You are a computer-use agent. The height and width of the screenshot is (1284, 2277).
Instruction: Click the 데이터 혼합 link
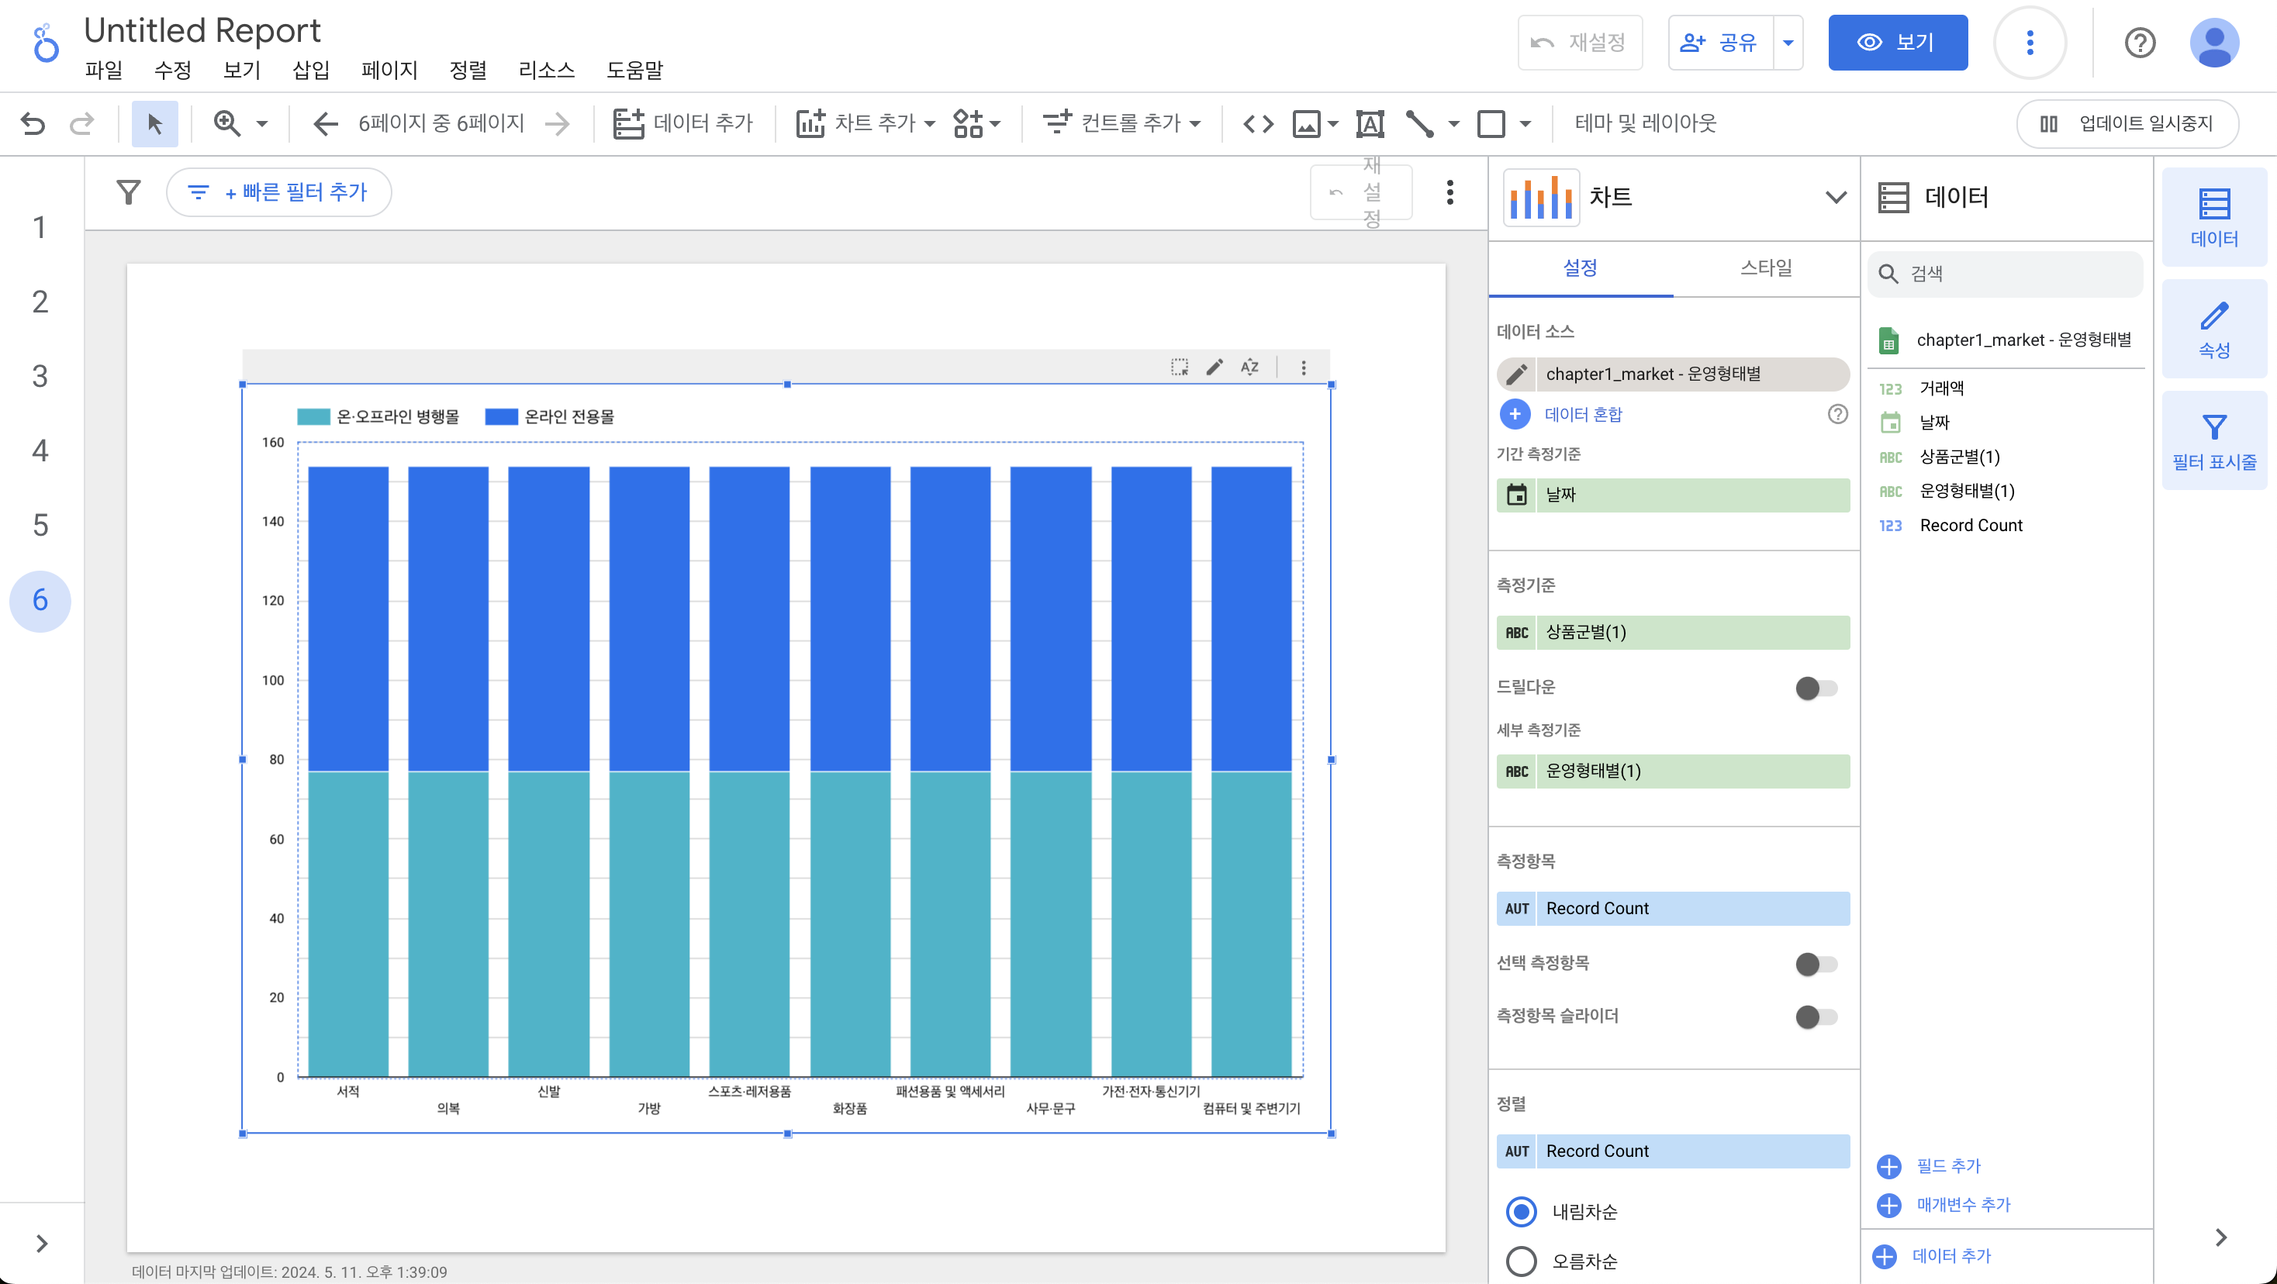pyautogui.click(x=1582, y=415)
